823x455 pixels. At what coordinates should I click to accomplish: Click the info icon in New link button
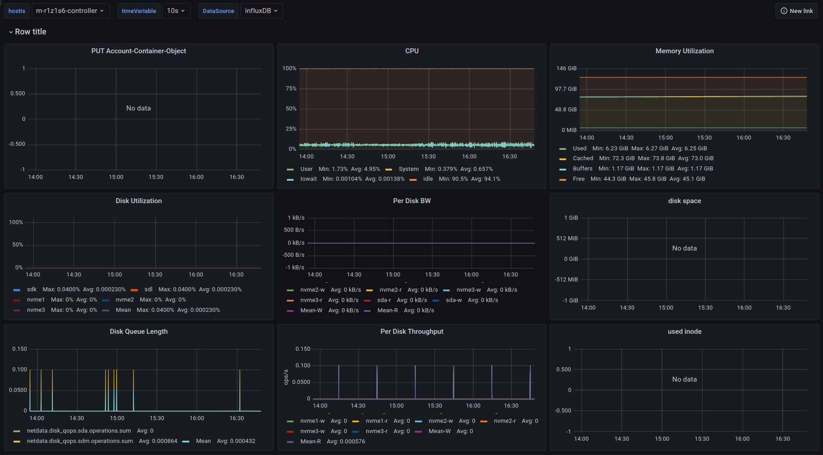click(x=784, y=11)
